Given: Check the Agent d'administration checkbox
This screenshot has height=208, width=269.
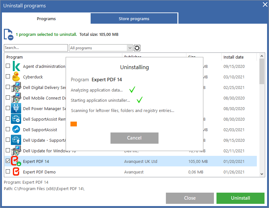Looking at the screenshot, I should click(x=8, y=66).
